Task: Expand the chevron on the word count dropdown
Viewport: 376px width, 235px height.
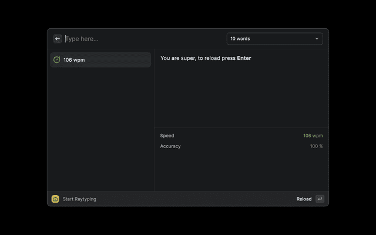Action: pos(317,39)
